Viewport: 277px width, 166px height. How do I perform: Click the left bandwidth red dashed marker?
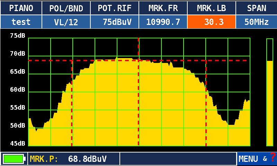[x=72, y=103]
